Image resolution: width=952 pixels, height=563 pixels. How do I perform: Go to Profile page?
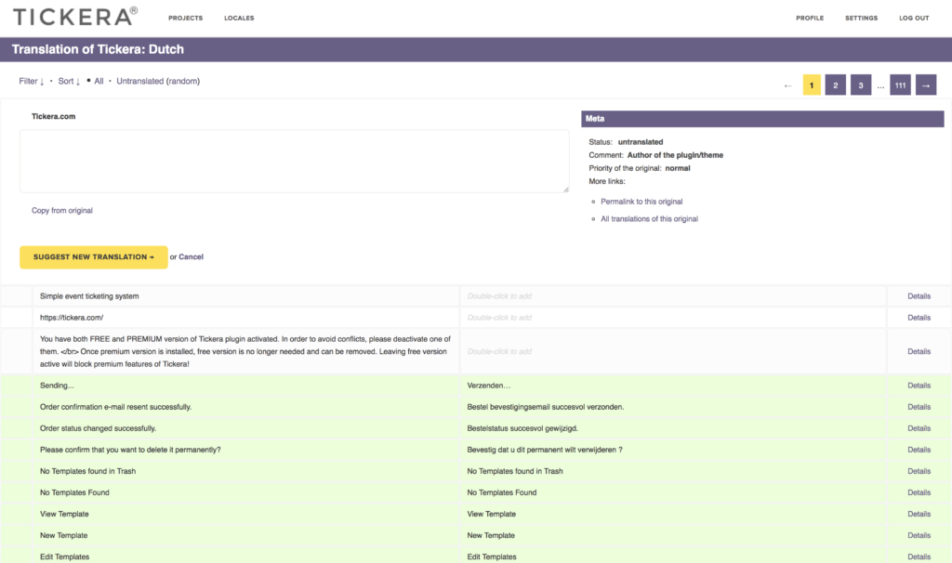[810, 19]
